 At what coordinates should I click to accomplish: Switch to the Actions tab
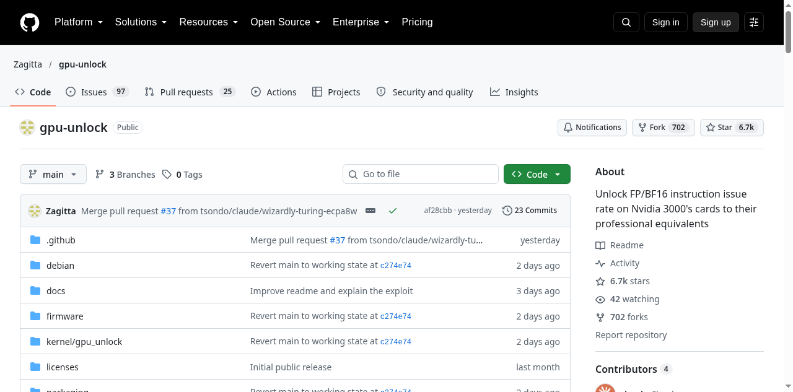pos(273,92)
